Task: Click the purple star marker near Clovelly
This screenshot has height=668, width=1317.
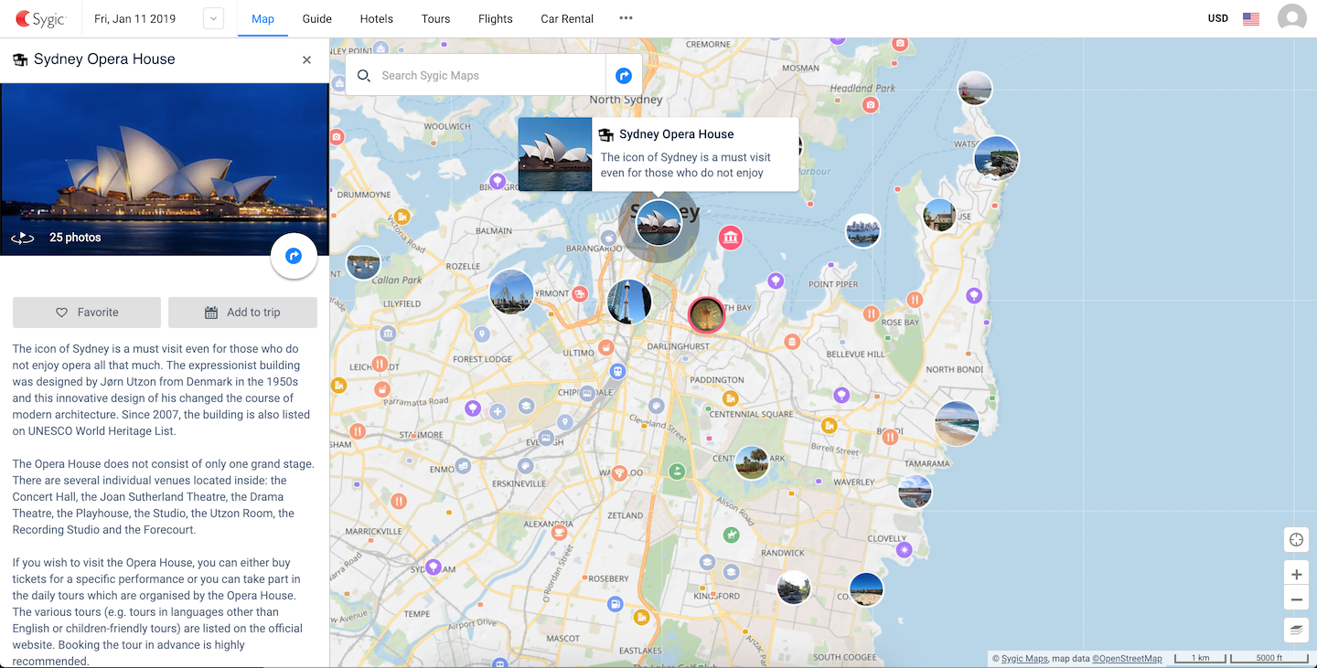Action: coord(905,549)
